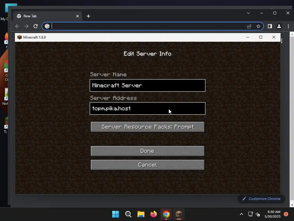Image resolution: width=294 pixels, height=221 pixels.
Task: Click Customize Chrome button
Action: (x=261, y=199)
